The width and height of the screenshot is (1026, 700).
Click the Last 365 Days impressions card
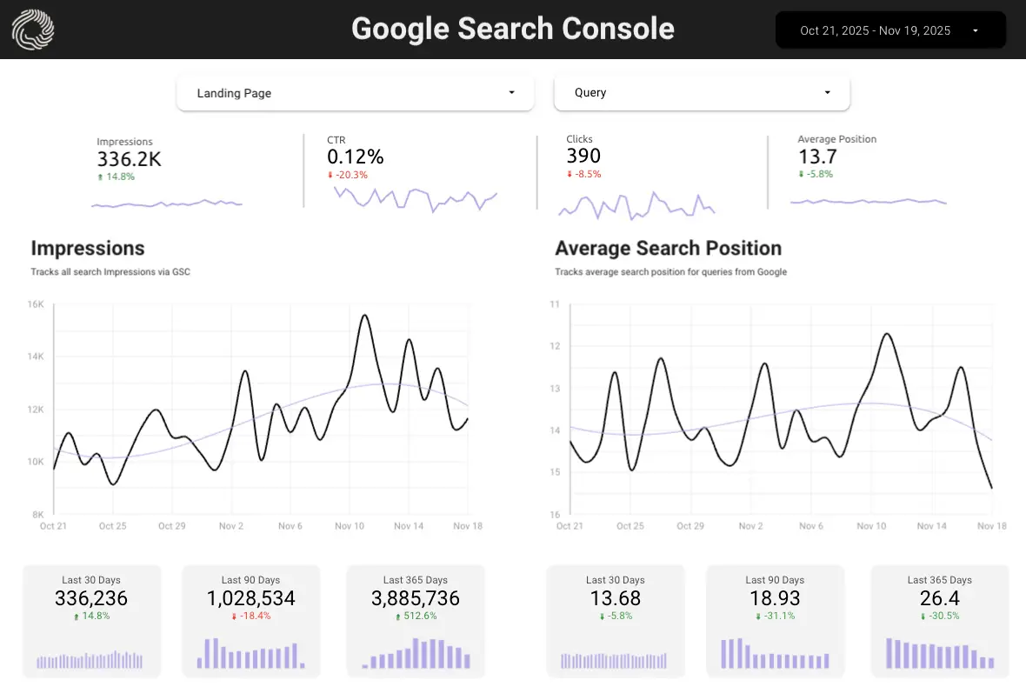click(x=416, y=620)
